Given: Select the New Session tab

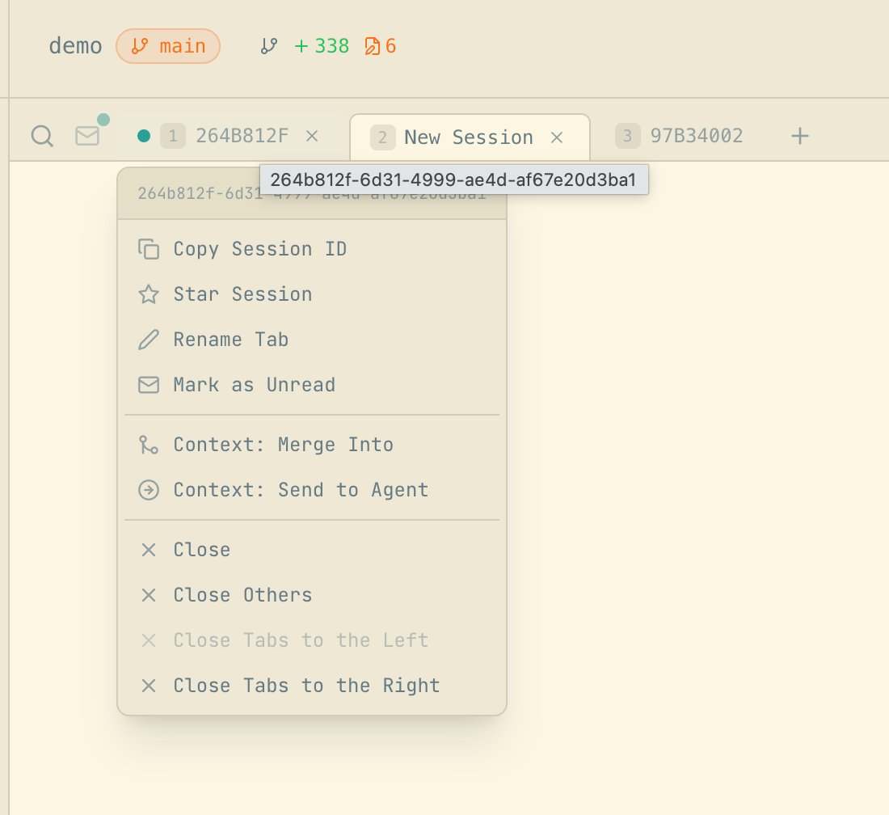Looking at the screenshot, I should point(470,137).
